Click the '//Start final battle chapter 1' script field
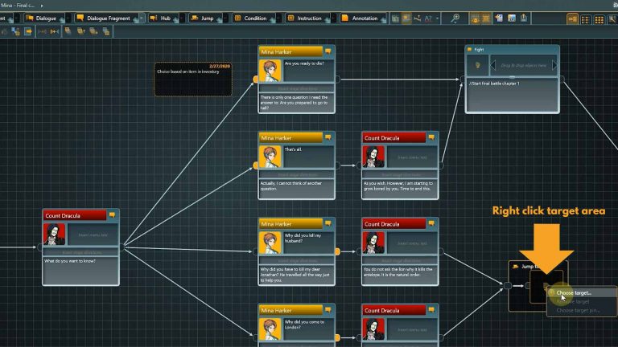This screenshot has height=347, width=618. [512, 95]
